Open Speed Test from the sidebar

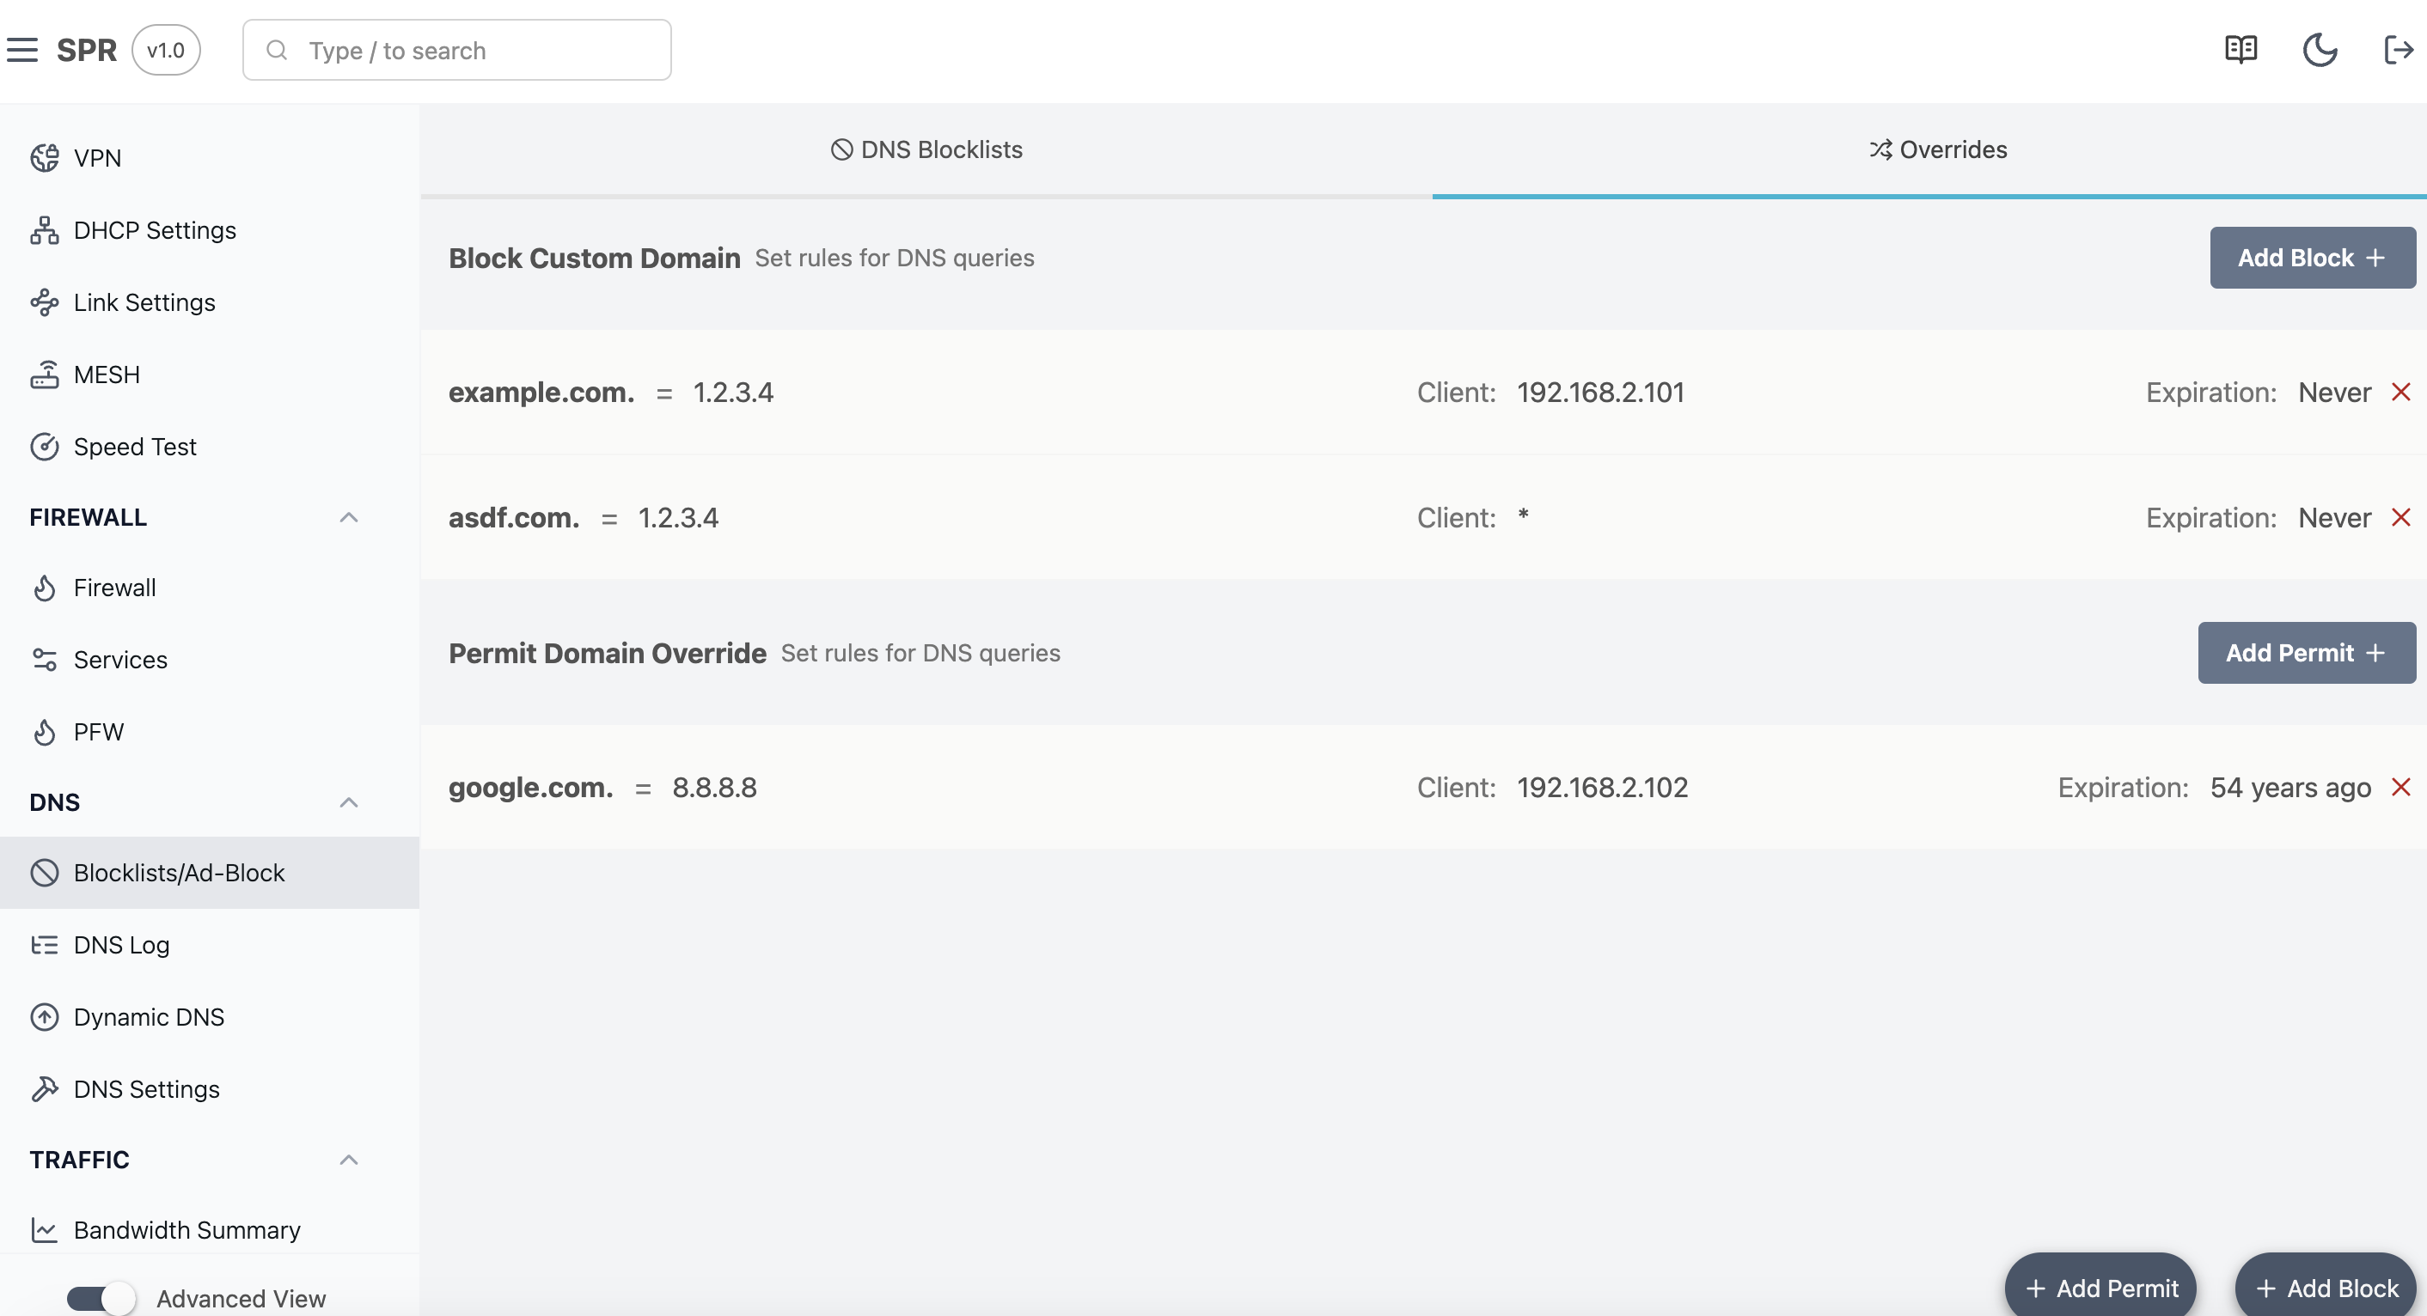point(46,447)
